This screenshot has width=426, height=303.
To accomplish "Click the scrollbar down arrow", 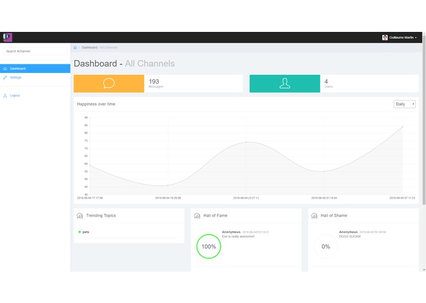I will click(x=424, y=270).
